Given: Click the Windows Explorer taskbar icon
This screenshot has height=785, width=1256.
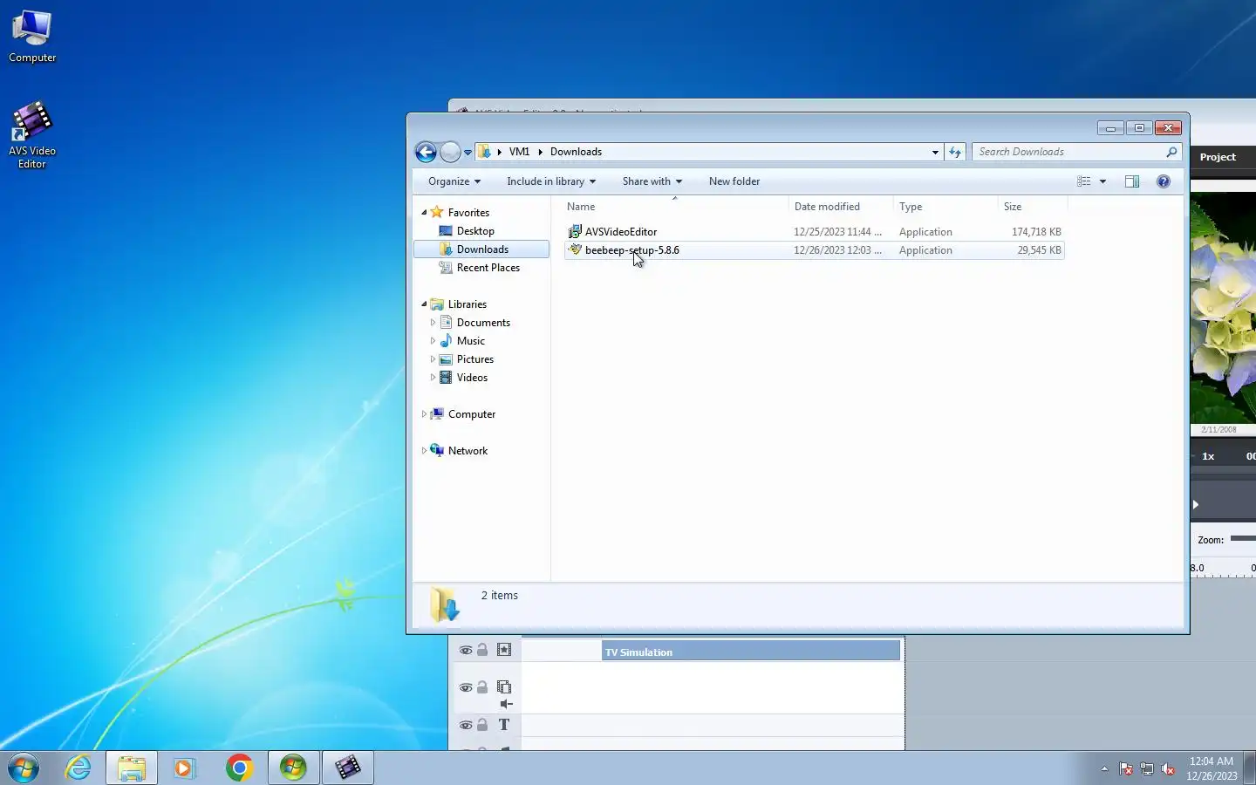Looking at the screenshot, I should [x=132, y=768].
